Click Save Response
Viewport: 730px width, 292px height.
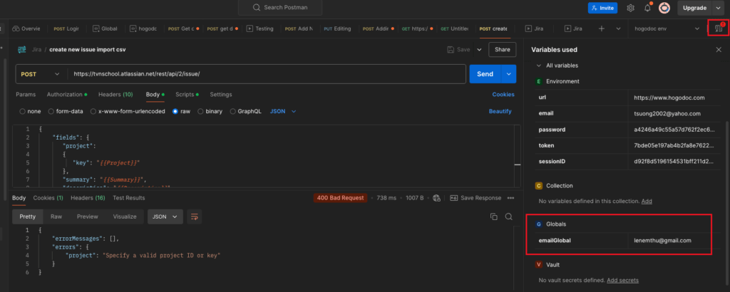coord(475,198)
